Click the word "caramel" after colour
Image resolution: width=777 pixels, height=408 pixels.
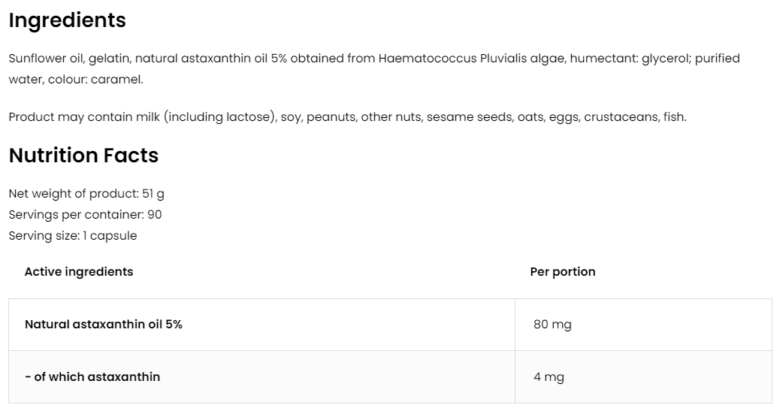point(116,79)
